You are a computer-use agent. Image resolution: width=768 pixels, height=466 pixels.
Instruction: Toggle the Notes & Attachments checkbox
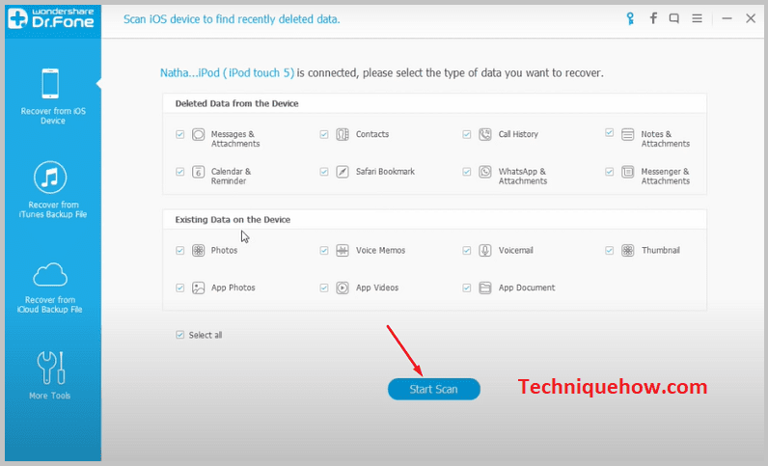[610, 132]
